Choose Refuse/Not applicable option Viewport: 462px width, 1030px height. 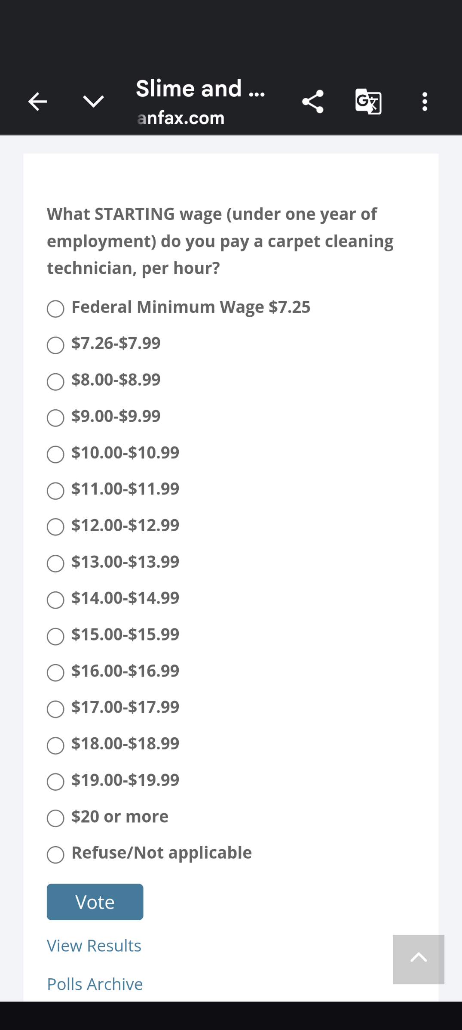[55, 854]
